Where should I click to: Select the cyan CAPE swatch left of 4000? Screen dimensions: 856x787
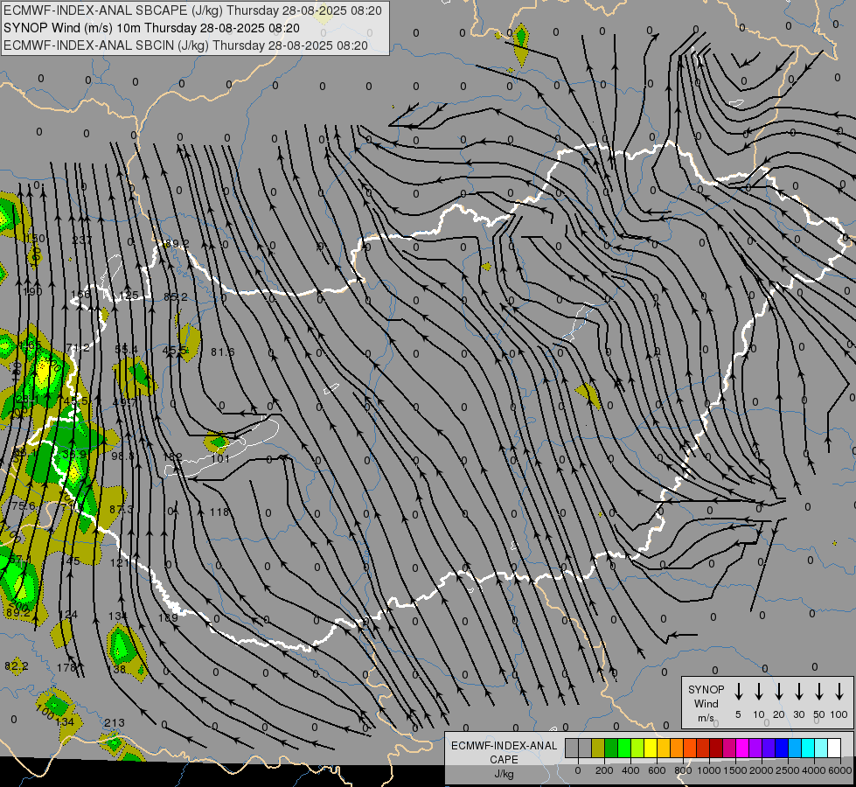tap(809, 748)
